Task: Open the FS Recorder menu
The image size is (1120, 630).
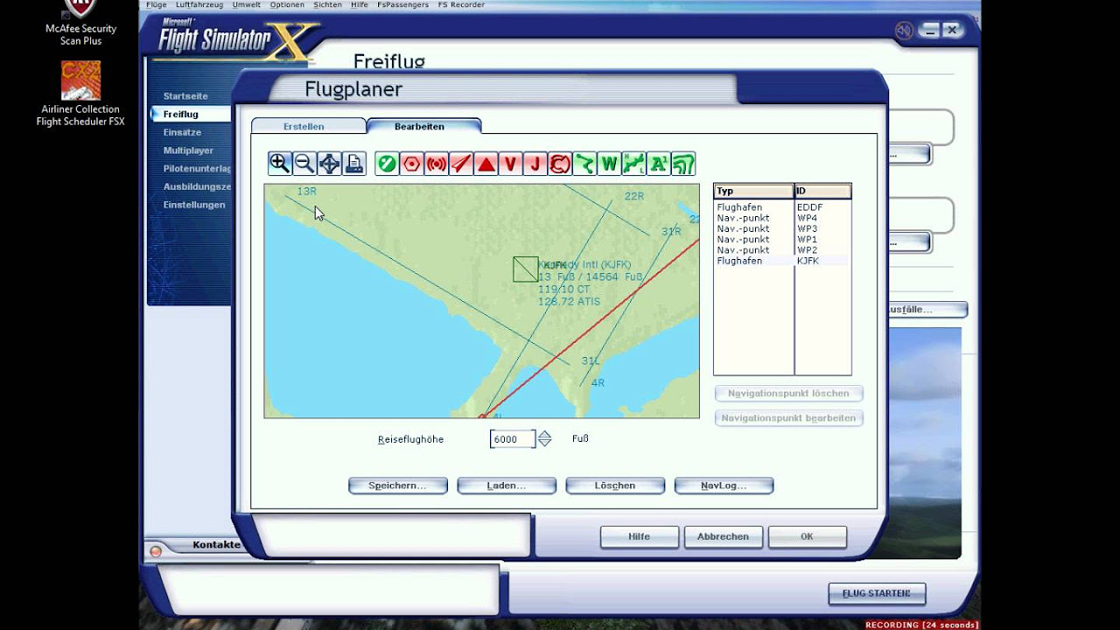Action: [462, 4]
